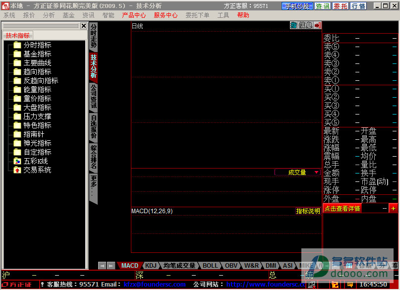
Task: Click the yellow message icon in status bar
Action: tap(350, 285)
